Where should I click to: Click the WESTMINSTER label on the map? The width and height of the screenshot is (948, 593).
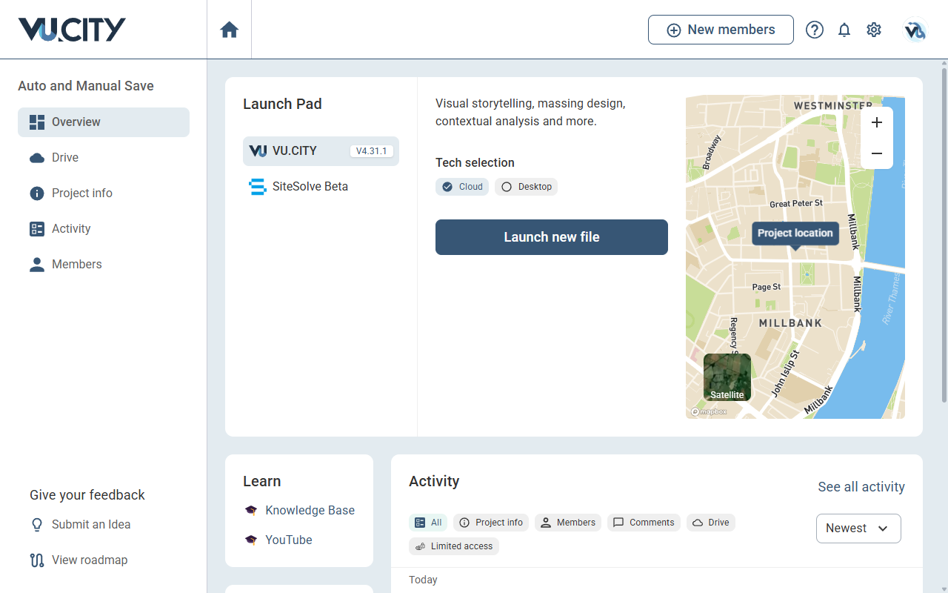tap(832, 105)
